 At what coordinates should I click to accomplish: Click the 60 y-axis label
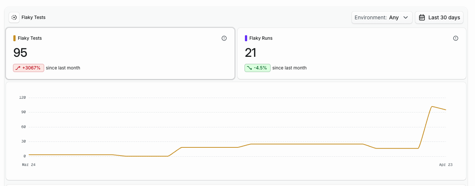tap(23, 127)
